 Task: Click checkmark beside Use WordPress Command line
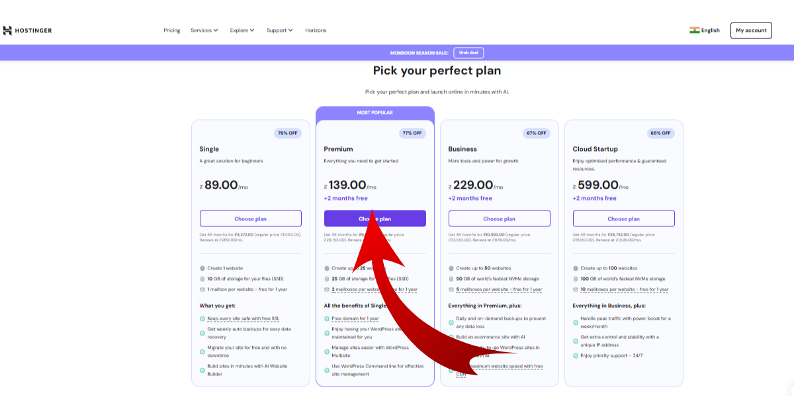[327, 371]
